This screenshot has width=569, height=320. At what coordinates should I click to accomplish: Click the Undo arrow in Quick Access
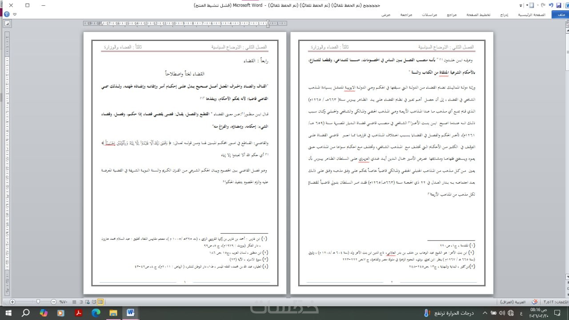(551, 5)
